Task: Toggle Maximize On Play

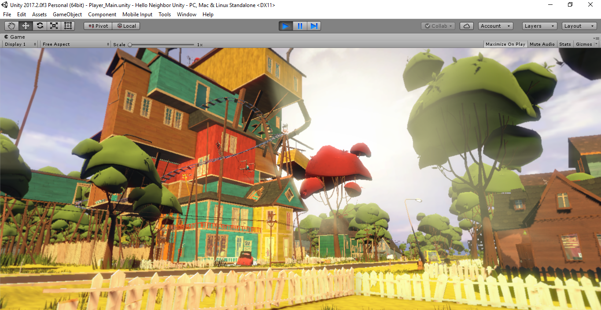Action: (x=505, y=44)
